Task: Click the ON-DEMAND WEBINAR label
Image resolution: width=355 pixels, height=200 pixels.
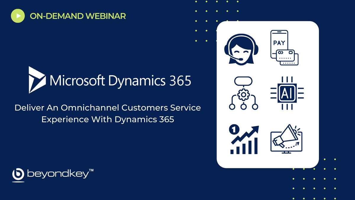Action: click(x=78, y=16)
